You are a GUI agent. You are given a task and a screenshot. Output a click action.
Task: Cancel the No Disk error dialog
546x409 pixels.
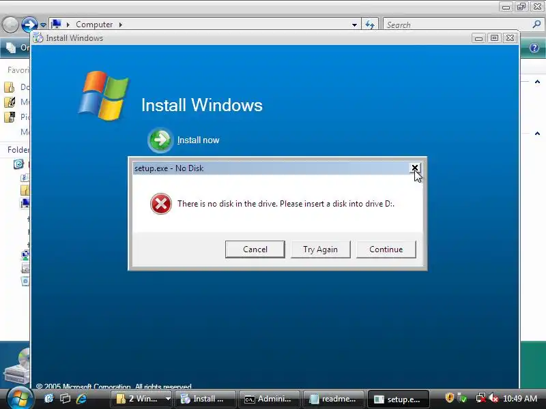click(x=255, y=249)
